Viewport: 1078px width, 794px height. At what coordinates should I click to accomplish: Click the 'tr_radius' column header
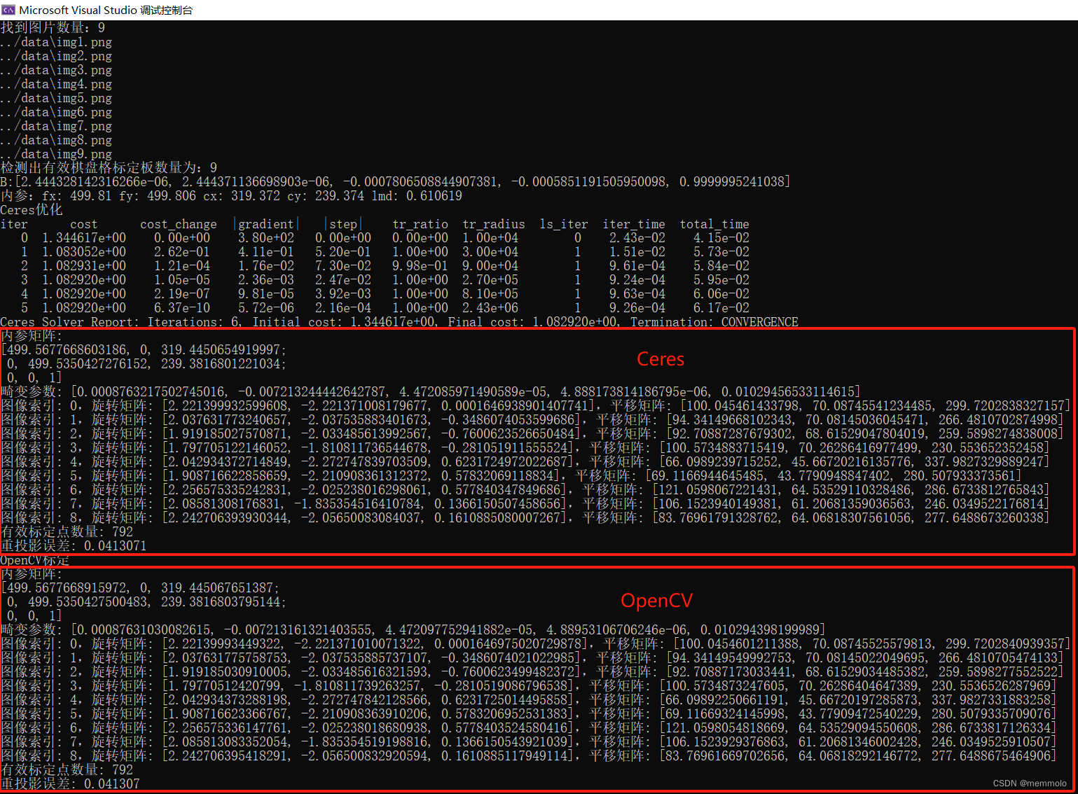494,224
